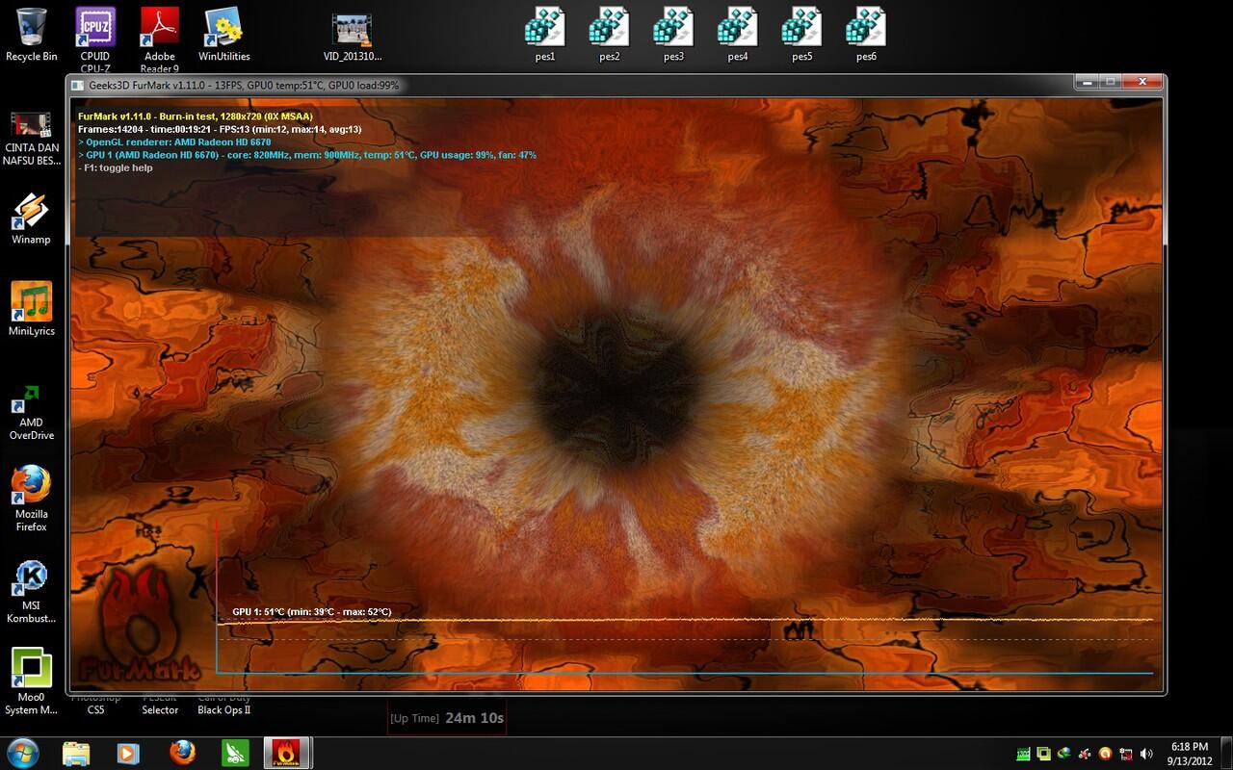The height and width of the screenshot is (770, 1233).
Task: Open the MiniLyrics desktop shortcut
Action: click(x=31, y=309)
